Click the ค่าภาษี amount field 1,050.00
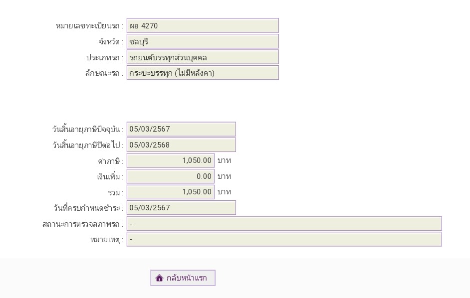This screenshot has width=470, height=298. click(171, 160)
